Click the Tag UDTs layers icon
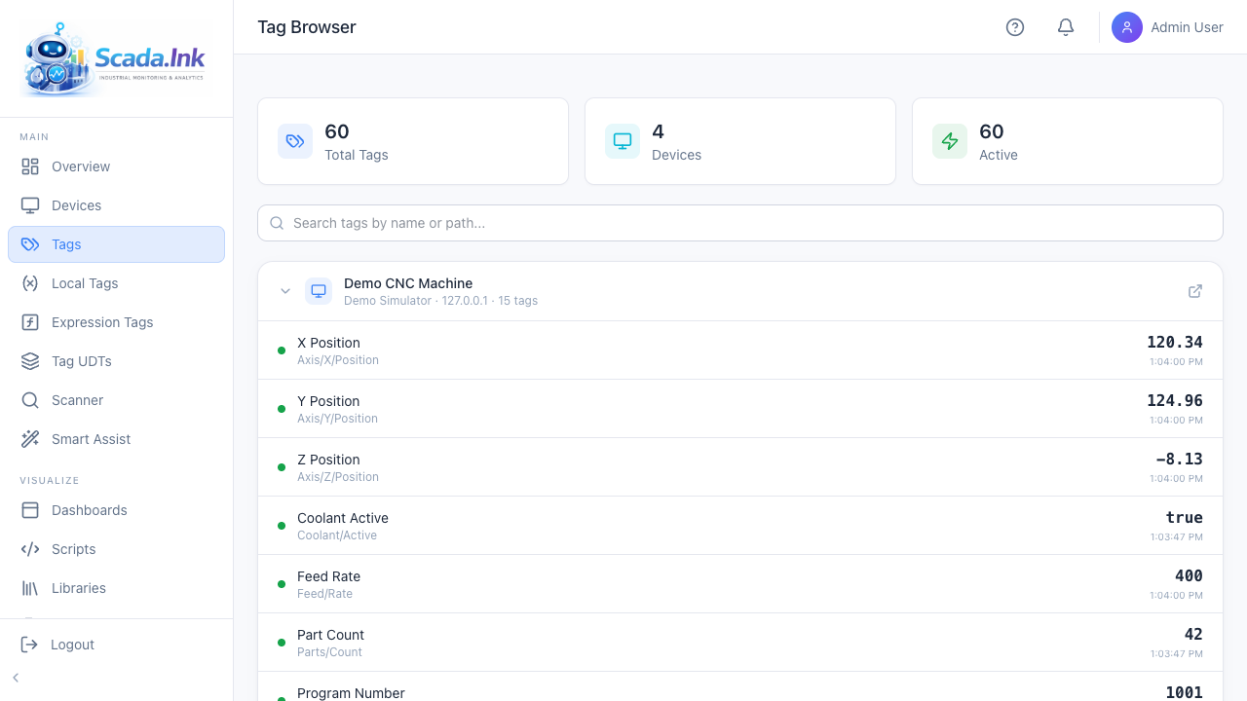This screenshot has width=1247, height=701. tap(30, 361)
